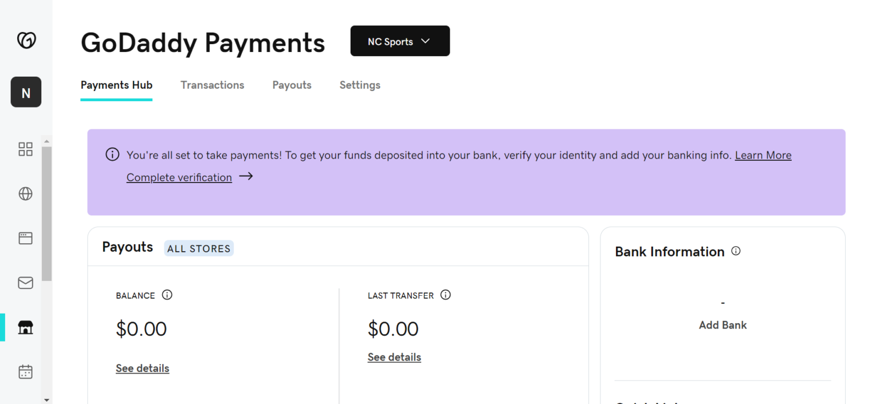Switch to the Transactions tab
The width and height of the screenshot is (880, 404).
[x=212, y=85]
